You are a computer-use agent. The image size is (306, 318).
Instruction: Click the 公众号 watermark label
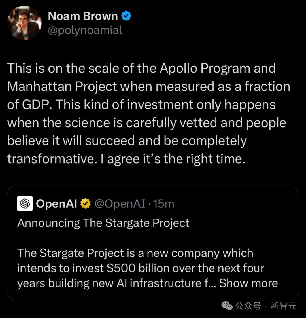tap(248, 306)
